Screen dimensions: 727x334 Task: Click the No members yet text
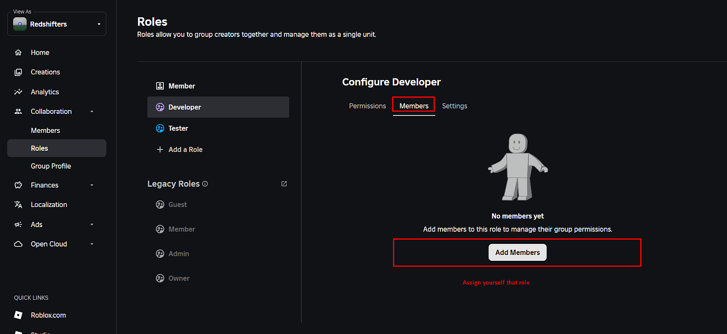517,216
